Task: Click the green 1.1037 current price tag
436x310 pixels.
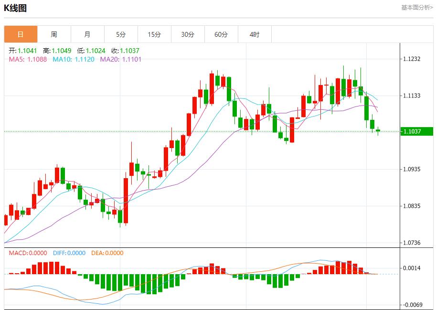Action: 416,131
